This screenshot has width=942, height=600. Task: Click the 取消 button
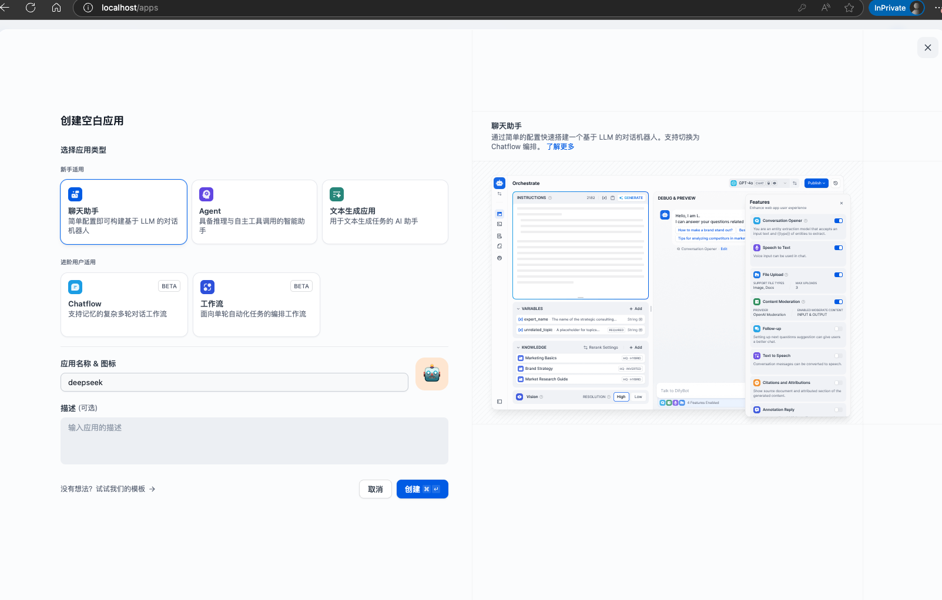tap(375, 489)
